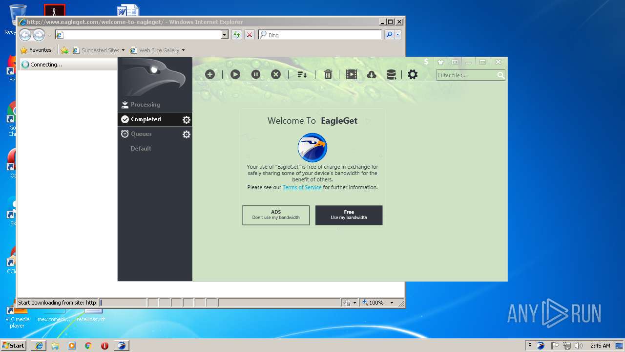Select the Connecting browser tab

click(x=68, y=64)
